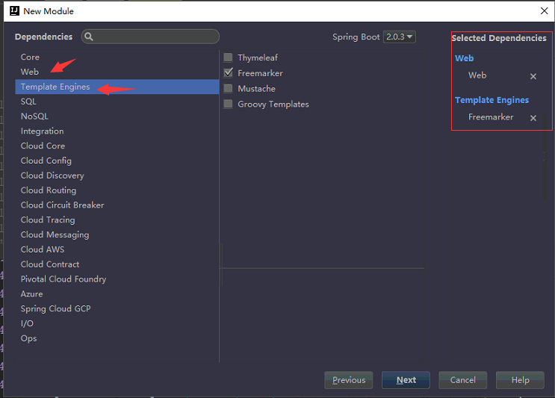Click the Thymeleaf label text
The width and height of the screenshot is (555, 398).
pyautogui.click(x=258, y=57)
